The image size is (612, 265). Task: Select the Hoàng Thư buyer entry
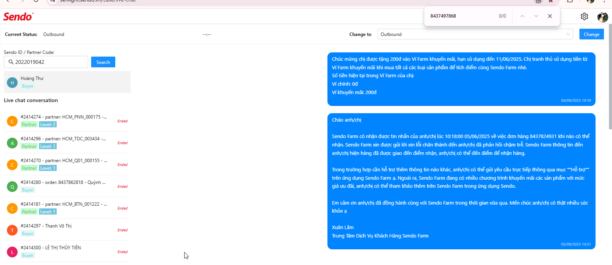[67, 82]
